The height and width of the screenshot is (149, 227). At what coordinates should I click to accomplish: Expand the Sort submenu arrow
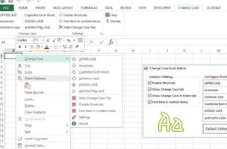coord(67,131)
